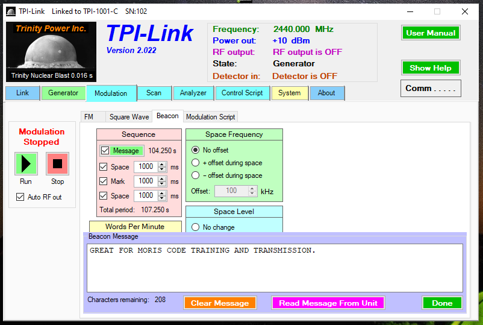Viewport: 483px width, 325px height.
Task: Decrease Offset kHz value with down arrow
Action: tap(252, 194)
